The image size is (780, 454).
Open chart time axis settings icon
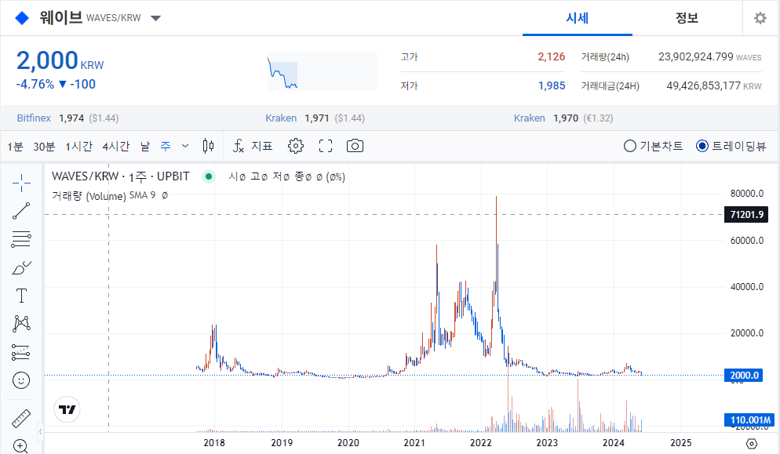[x=752, y=443]
